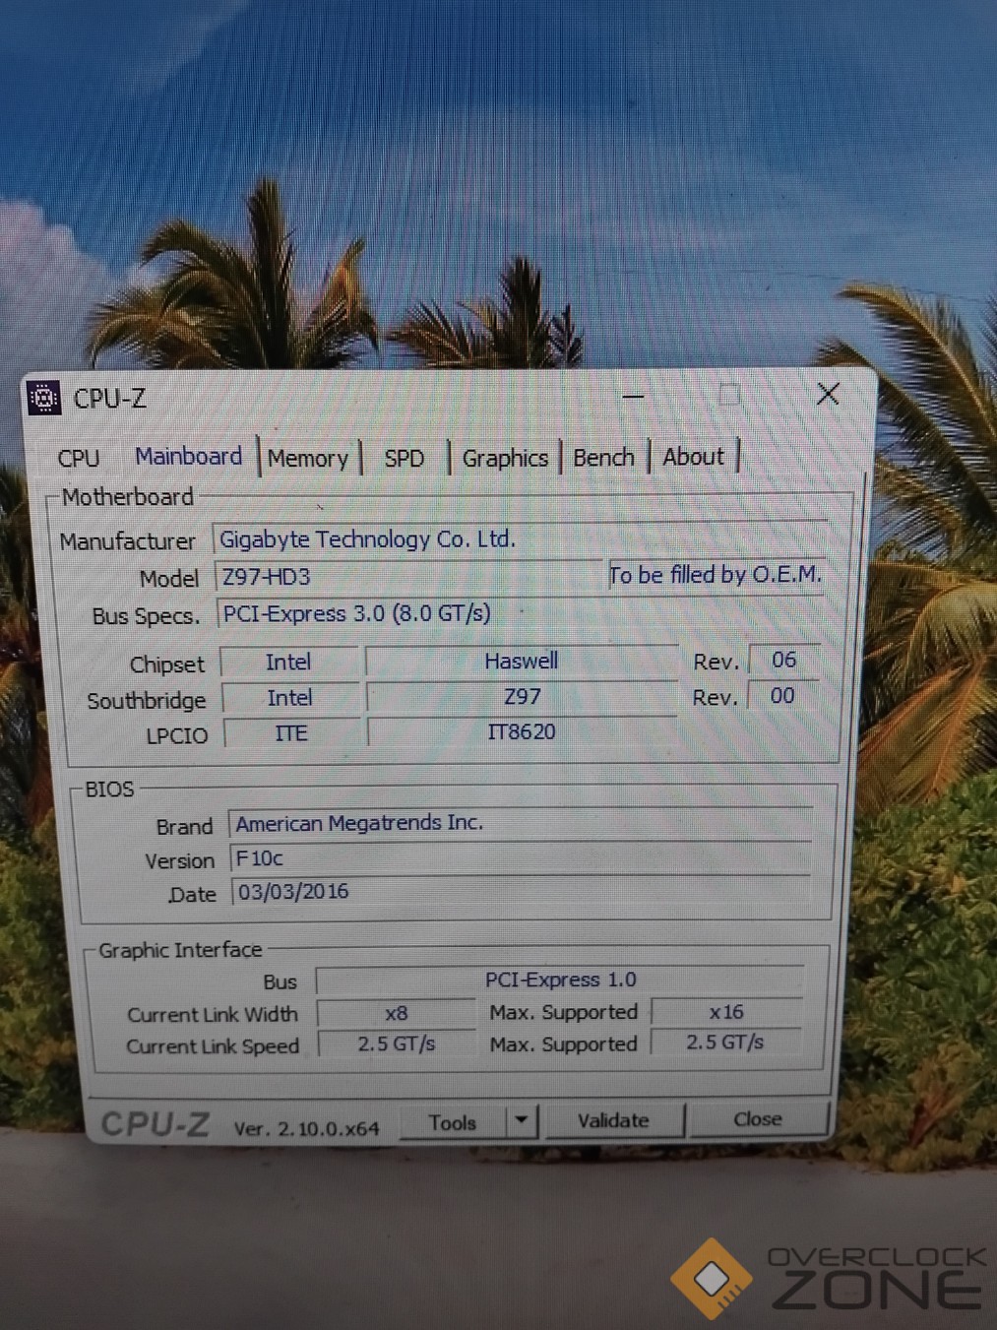Expand the Tools dropdown arrow

(x=522, y=1120)
